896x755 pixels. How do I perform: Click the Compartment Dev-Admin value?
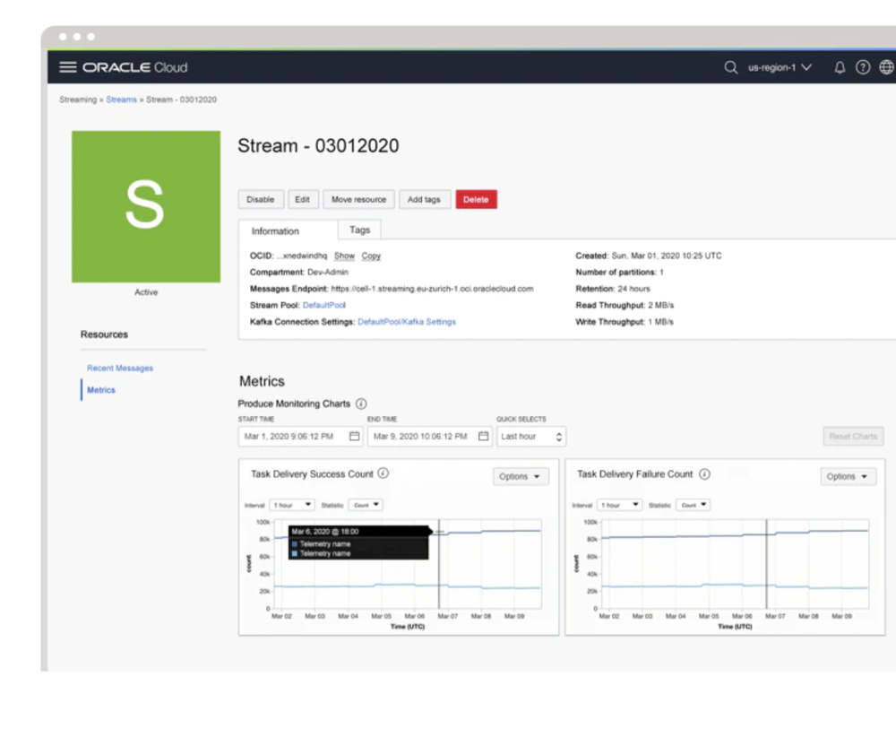(328, 273)
